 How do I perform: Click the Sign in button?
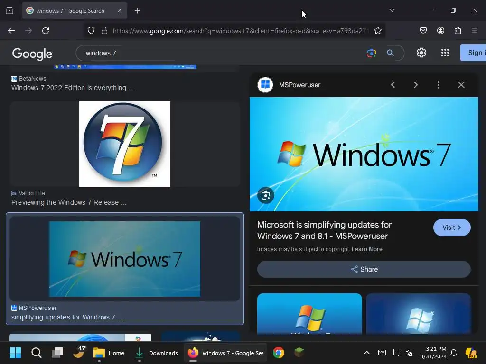coord(473,53)
